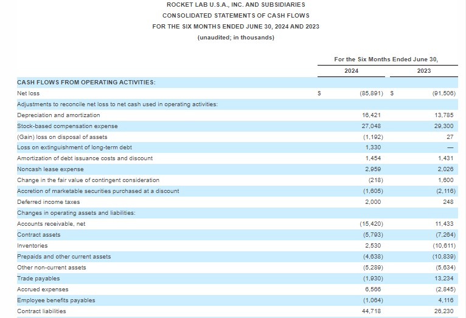Click the 27,048 stock-based compensation value
Viewport: 466px width, 318px height.
click(372, 126)
